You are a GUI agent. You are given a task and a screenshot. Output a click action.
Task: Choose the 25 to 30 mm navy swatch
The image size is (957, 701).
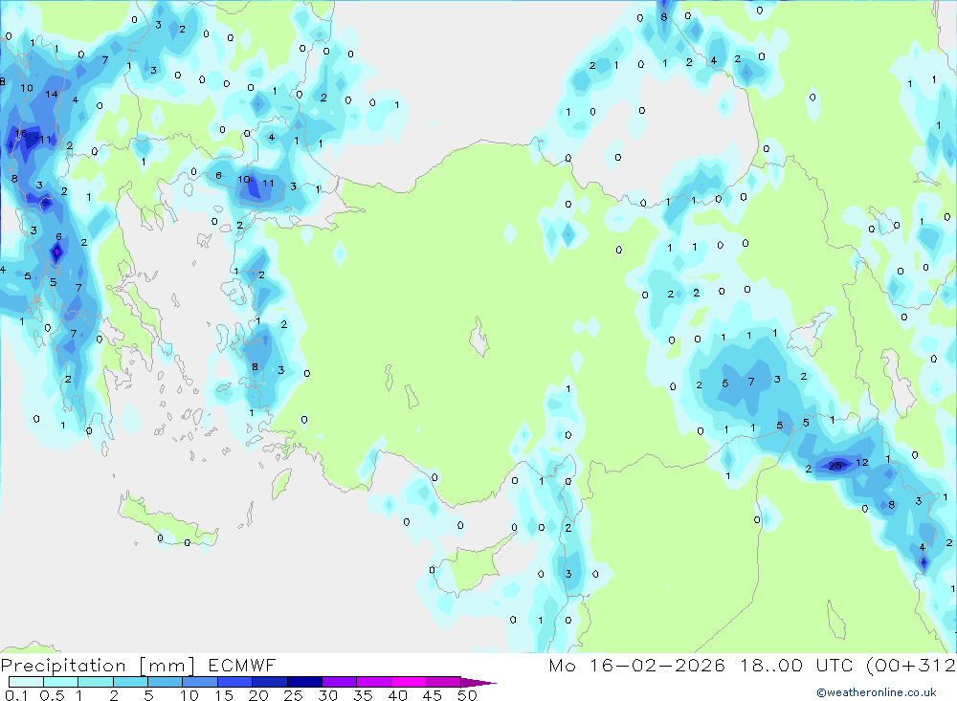(x=304, y=682)
